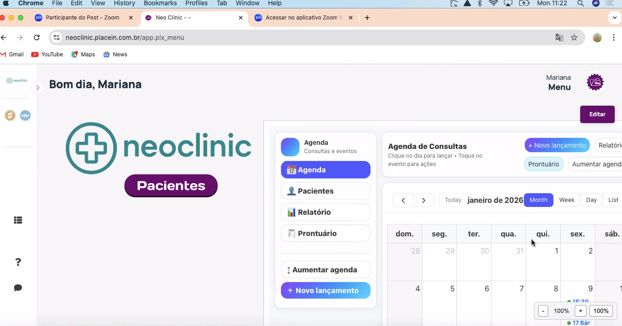Click the blue mail badge icon in sidebar

[26, 116]
